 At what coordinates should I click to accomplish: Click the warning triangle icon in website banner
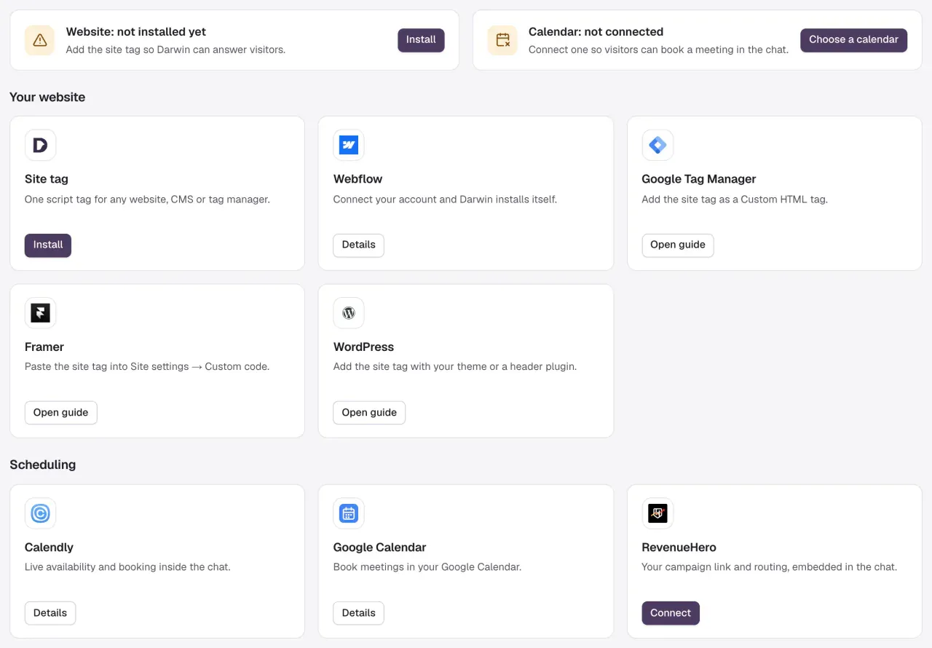pos(40,40)
